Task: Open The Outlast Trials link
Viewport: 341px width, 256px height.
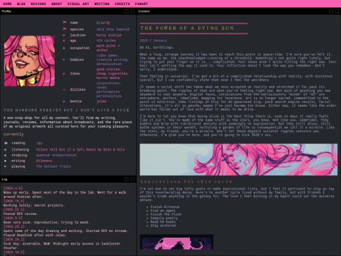Action: (54, 166)
